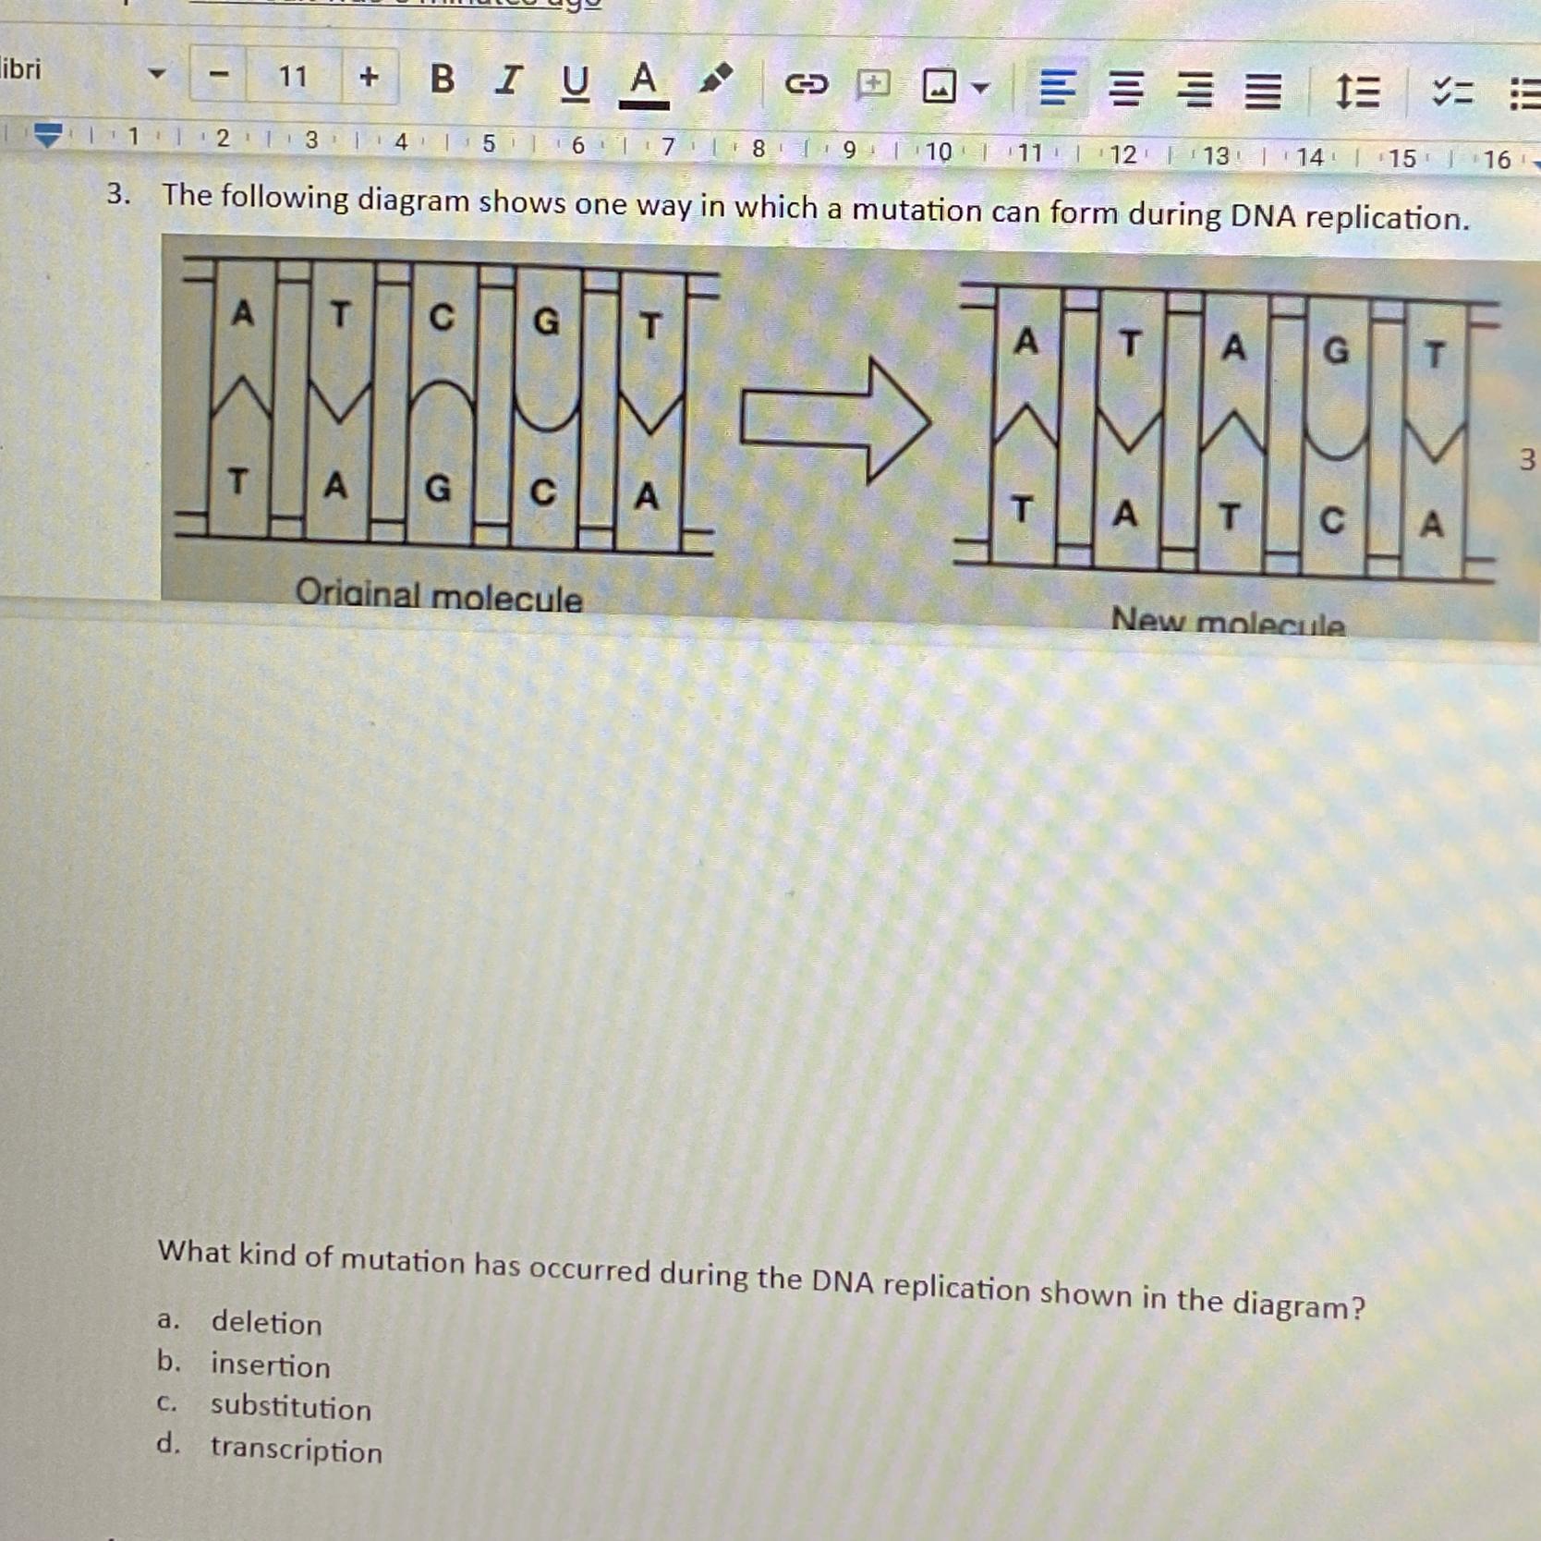Open the highlight color pen tool
The width and height of the screenshot is (1541, 1541).
coord(715,80)
